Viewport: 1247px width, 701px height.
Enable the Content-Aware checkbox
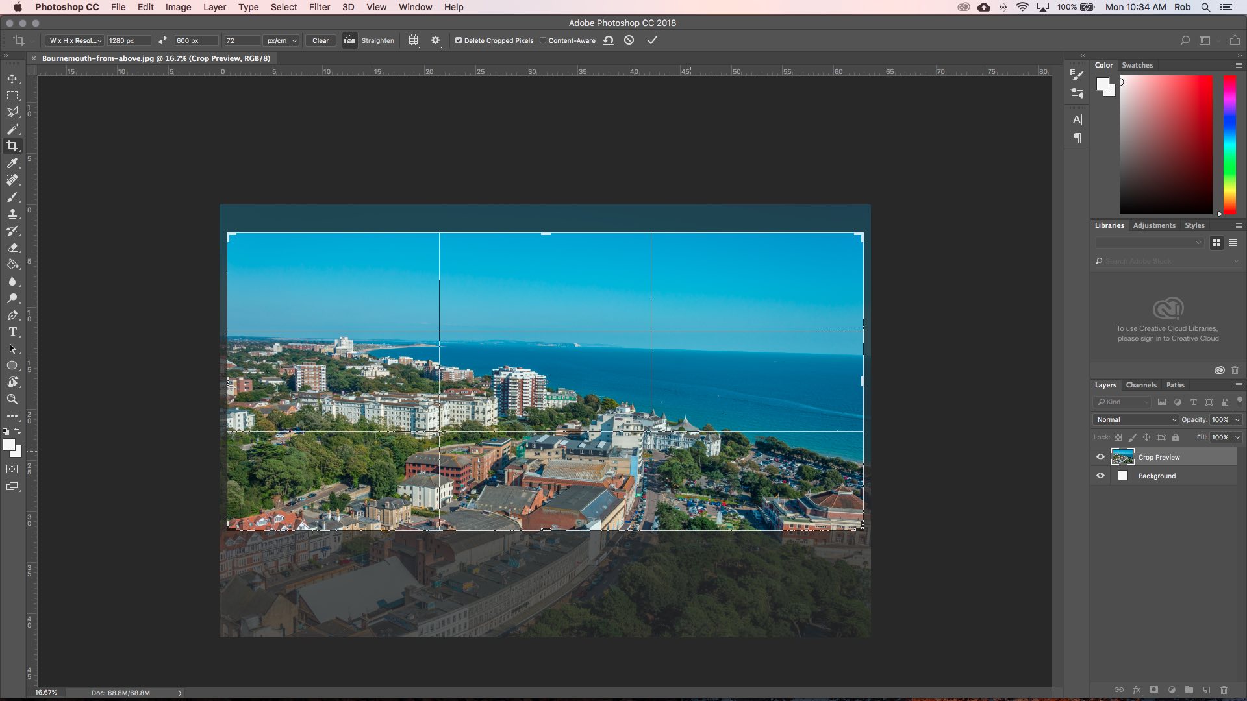click(543, 40)
